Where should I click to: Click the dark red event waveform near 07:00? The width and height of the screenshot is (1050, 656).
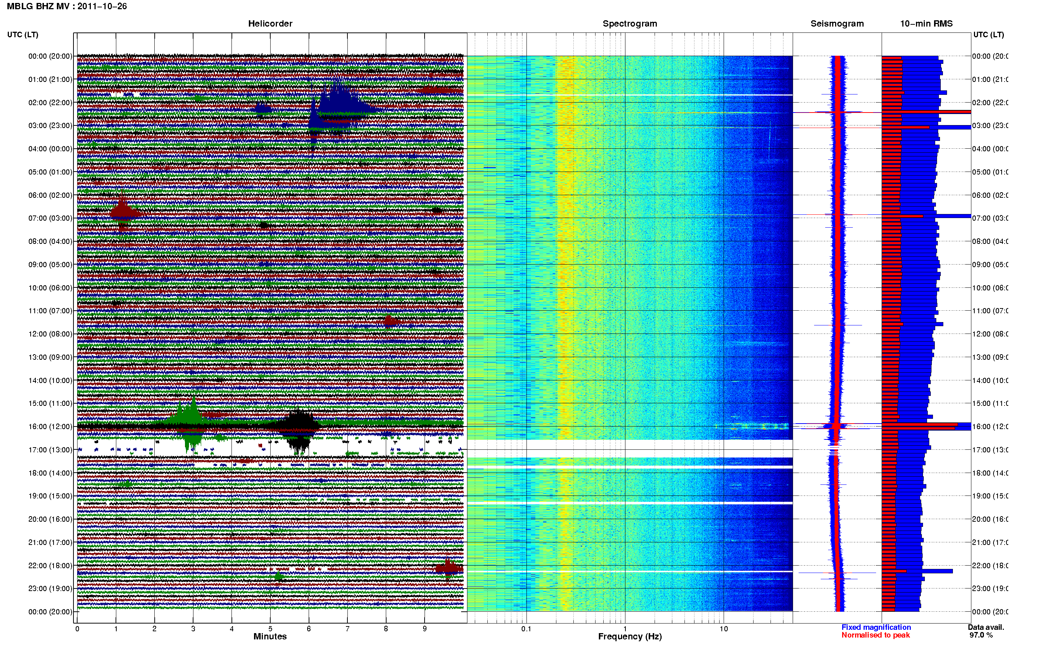coord(123,211)
